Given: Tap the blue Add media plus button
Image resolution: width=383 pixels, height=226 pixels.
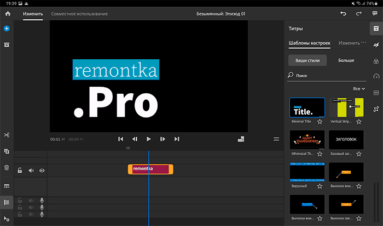Looking at the screenshot, I should [7, 29].
